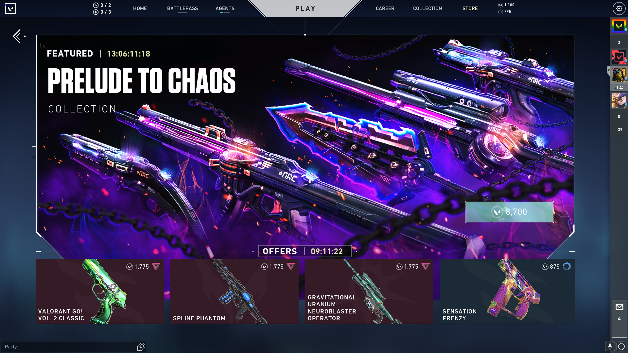This screenshot has height=353, width=628.
Task: Select the red Valorant friend avatar
Action: click(x=619, y=57)
